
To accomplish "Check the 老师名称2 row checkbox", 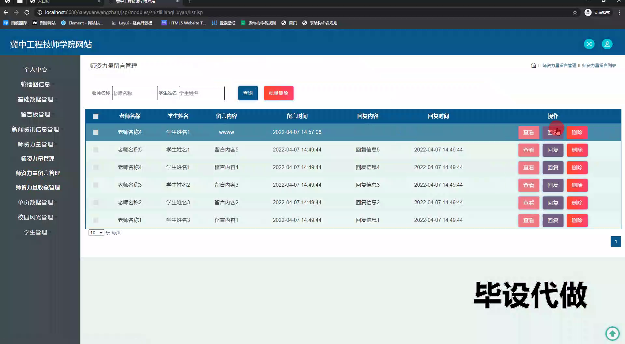I will pyautogui.click(x=96, y=203).
